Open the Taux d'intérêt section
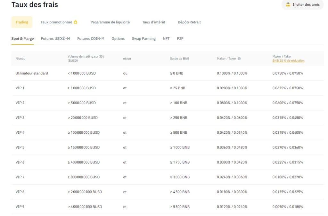Screen dimensions: 328x216 tap(153, 22)
